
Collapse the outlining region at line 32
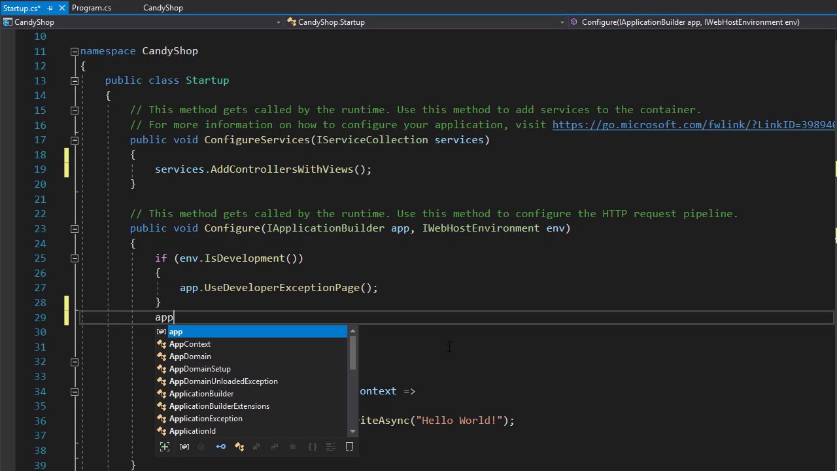click(x=75, y=362)
